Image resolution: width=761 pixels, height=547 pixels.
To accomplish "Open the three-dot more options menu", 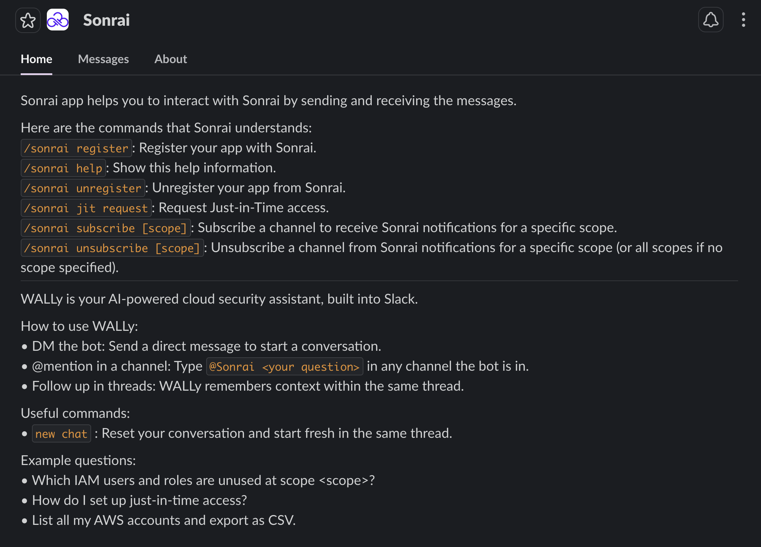I will (x=743, y=20).
